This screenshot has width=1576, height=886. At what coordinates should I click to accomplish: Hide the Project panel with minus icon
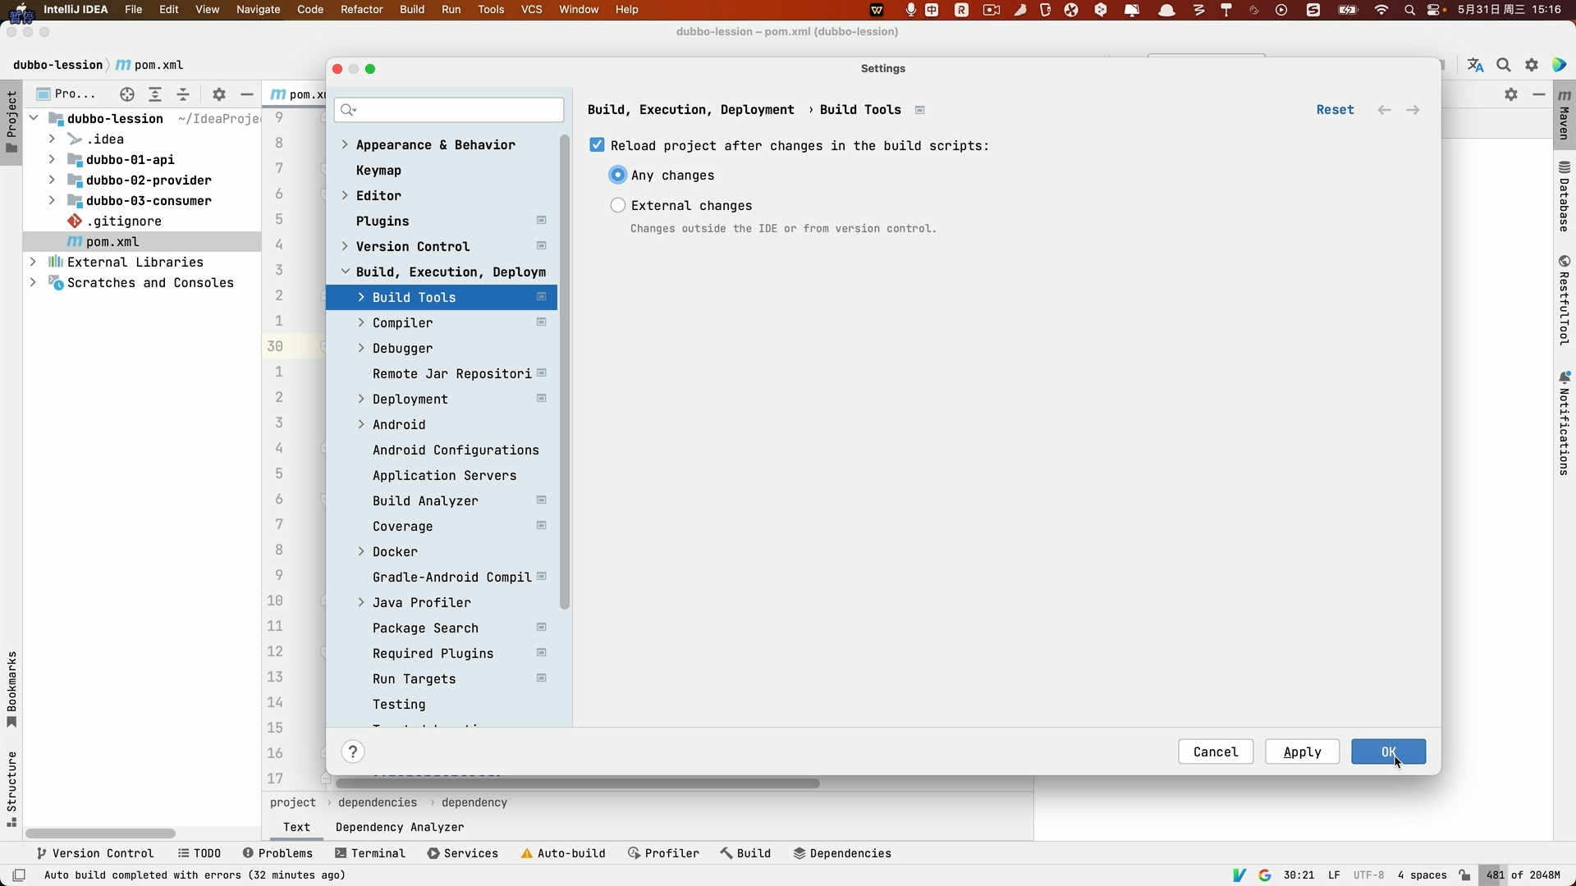point(246,94)
